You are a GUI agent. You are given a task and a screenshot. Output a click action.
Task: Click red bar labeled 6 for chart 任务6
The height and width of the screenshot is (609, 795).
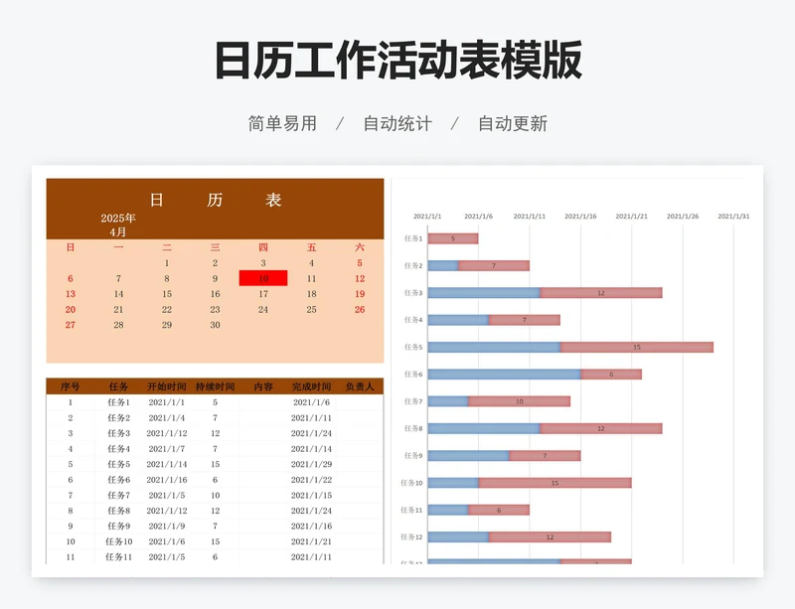coord(611,375)
